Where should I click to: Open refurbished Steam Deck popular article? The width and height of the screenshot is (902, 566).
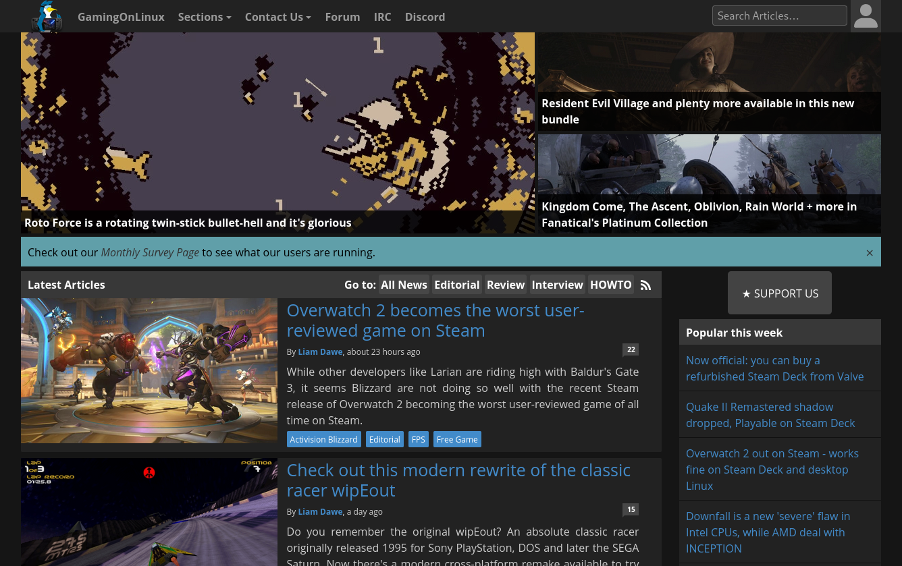[775, 368]
